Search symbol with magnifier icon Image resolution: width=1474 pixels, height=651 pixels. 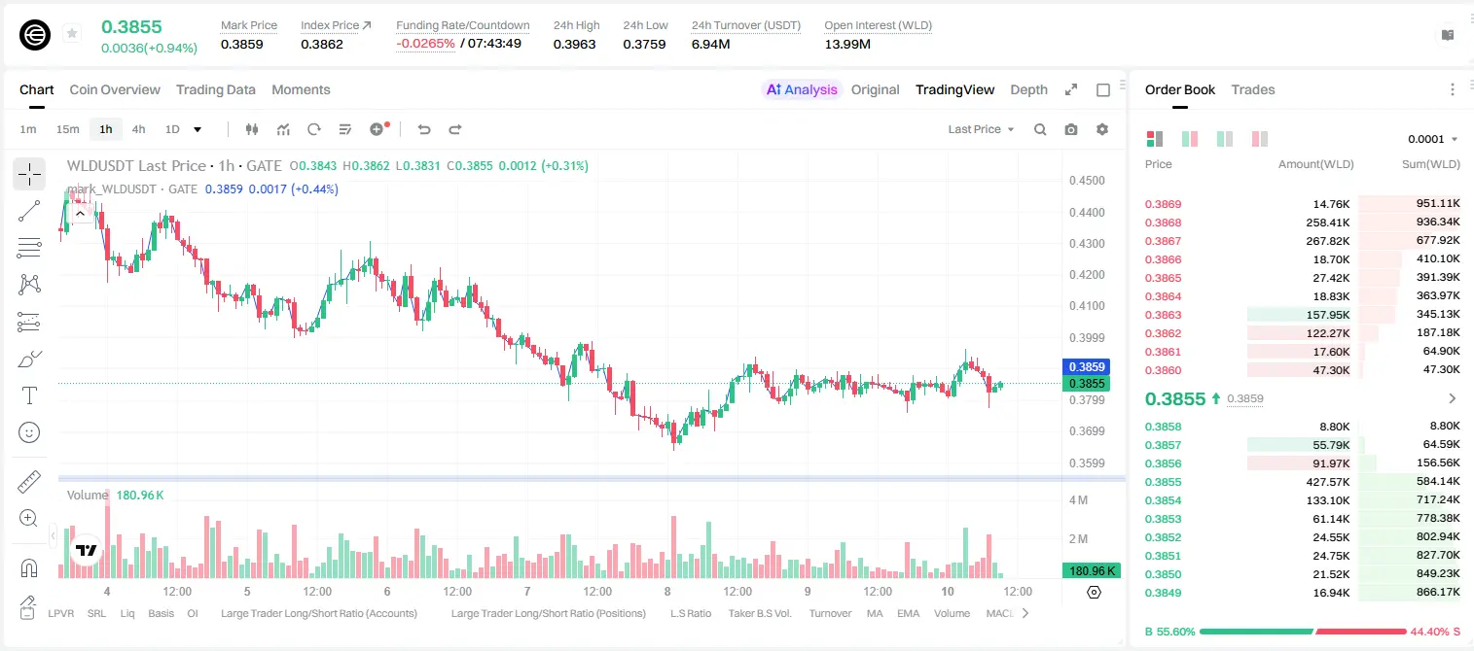pos(1040,129)
